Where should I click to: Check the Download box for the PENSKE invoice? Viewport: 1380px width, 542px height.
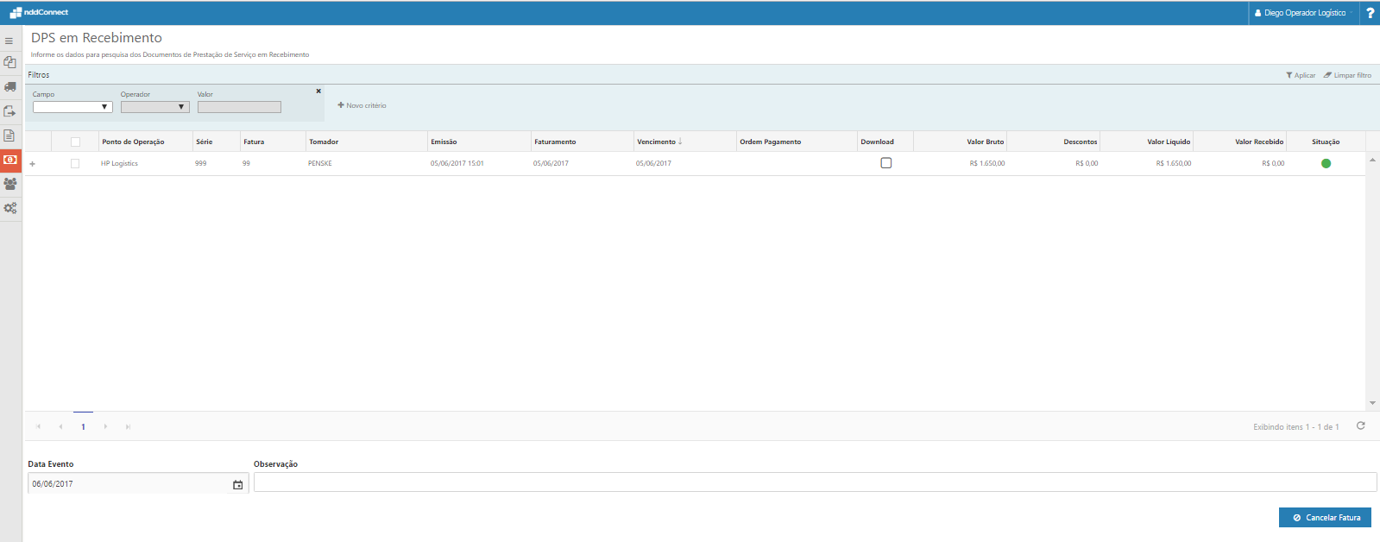coord(885,163)
